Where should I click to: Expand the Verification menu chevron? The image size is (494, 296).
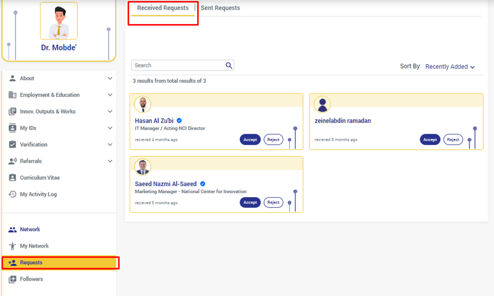pos(110,144)
